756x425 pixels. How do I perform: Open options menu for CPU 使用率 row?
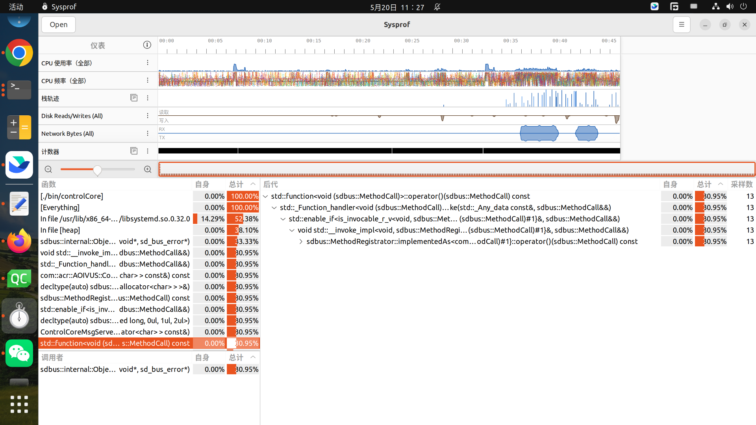(148, 63)
